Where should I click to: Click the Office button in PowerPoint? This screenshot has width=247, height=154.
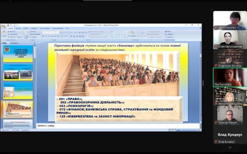tap(3, 26)
